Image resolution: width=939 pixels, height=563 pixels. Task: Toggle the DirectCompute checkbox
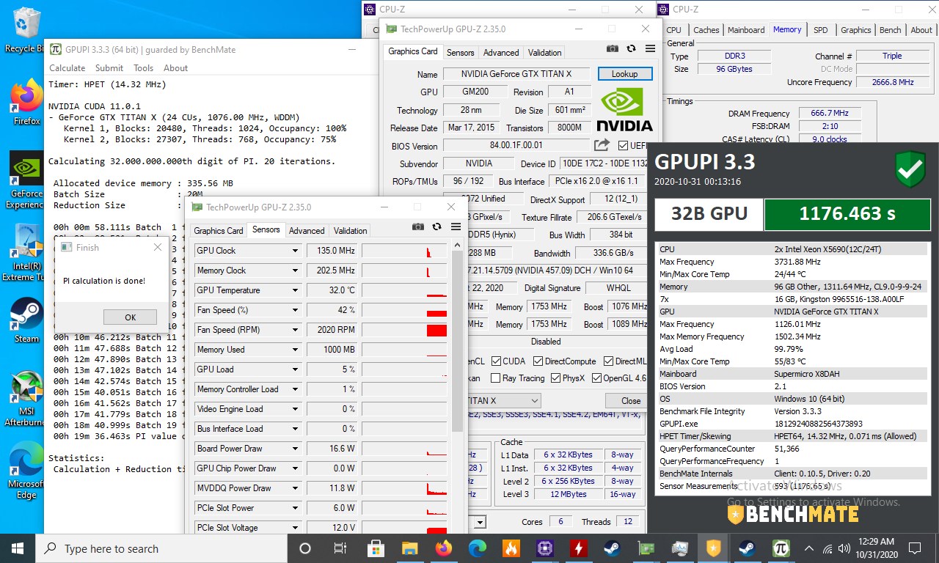538,361
